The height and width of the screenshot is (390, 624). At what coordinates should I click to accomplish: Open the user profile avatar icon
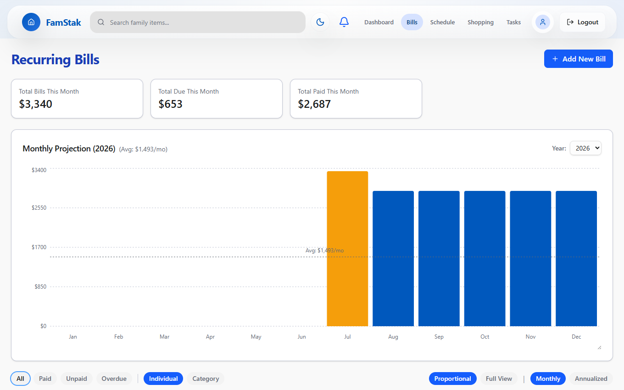coord(543,22)
